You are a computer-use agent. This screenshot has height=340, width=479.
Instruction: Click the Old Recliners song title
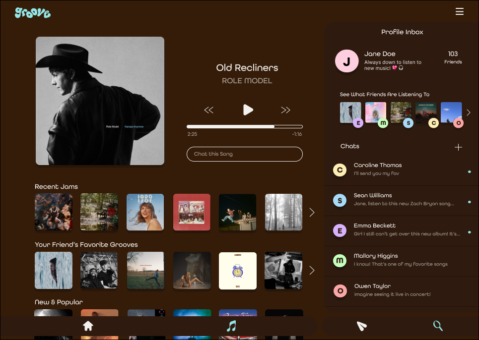pyautogui.click(x=247, y=68)
